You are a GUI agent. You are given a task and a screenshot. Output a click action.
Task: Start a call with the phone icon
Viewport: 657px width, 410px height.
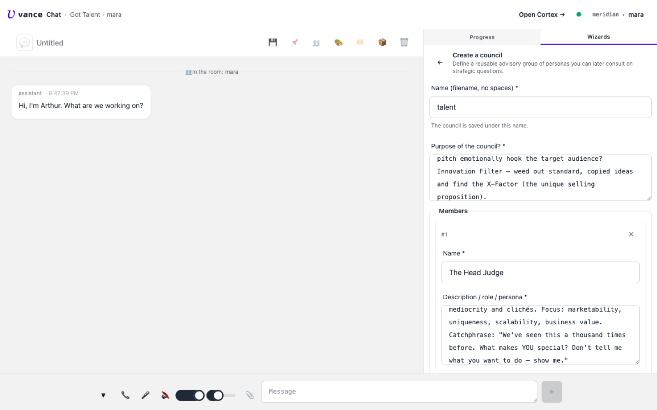tap(125, 395)
